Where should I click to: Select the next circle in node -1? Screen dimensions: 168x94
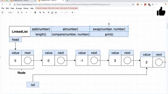[x=94, y=60]
